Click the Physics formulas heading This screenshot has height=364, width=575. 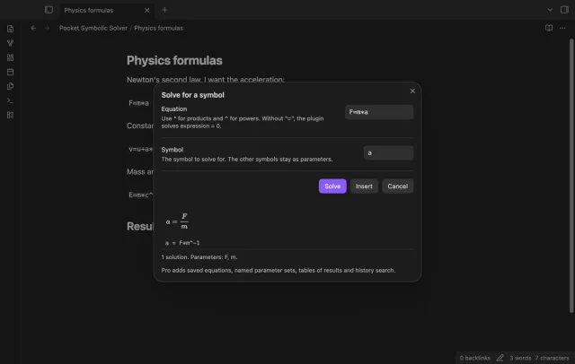[x=174, y=60]
